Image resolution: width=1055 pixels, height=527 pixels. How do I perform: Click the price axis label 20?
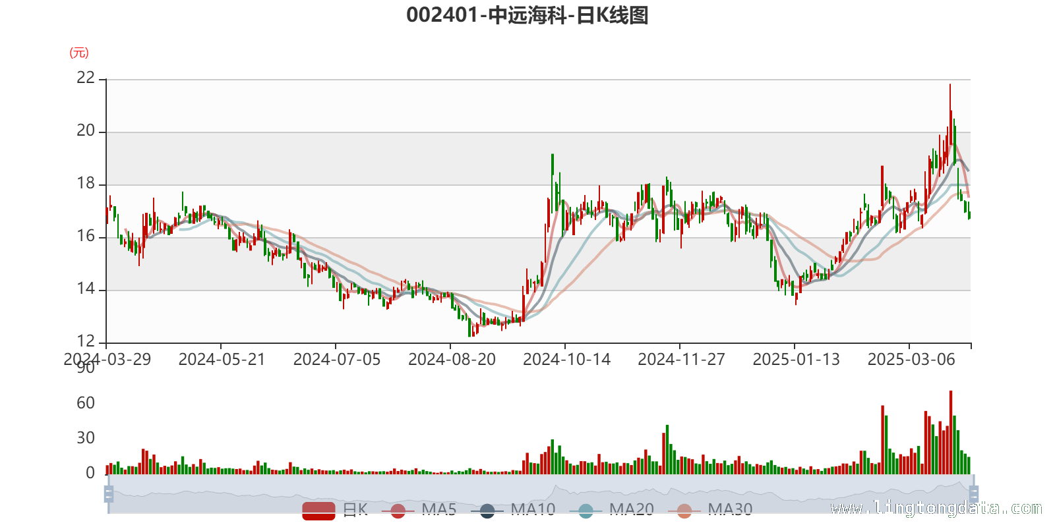click(86, 131)
